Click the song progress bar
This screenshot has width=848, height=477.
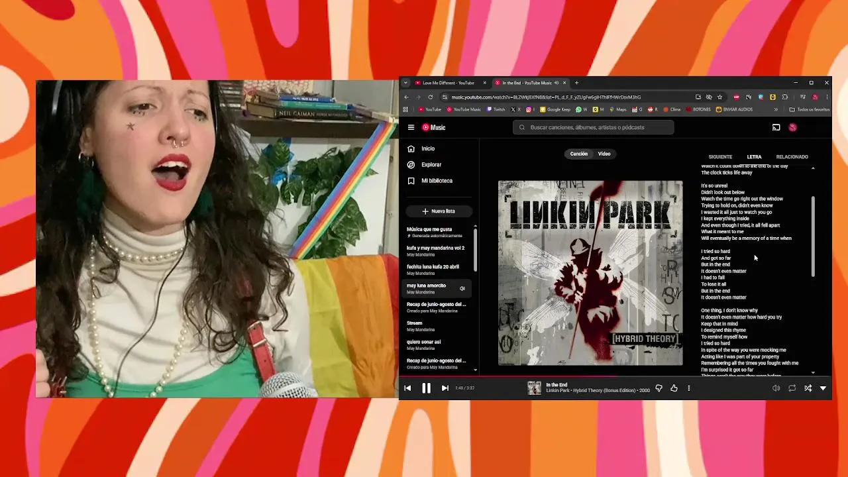coord(615,377)
